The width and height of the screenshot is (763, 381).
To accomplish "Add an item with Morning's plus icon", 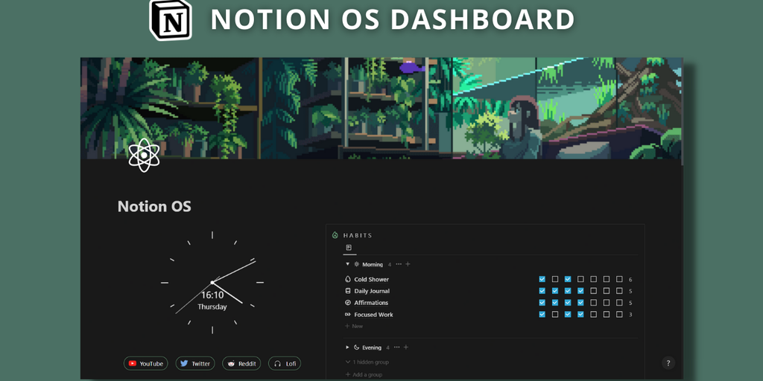I will 408,264.
